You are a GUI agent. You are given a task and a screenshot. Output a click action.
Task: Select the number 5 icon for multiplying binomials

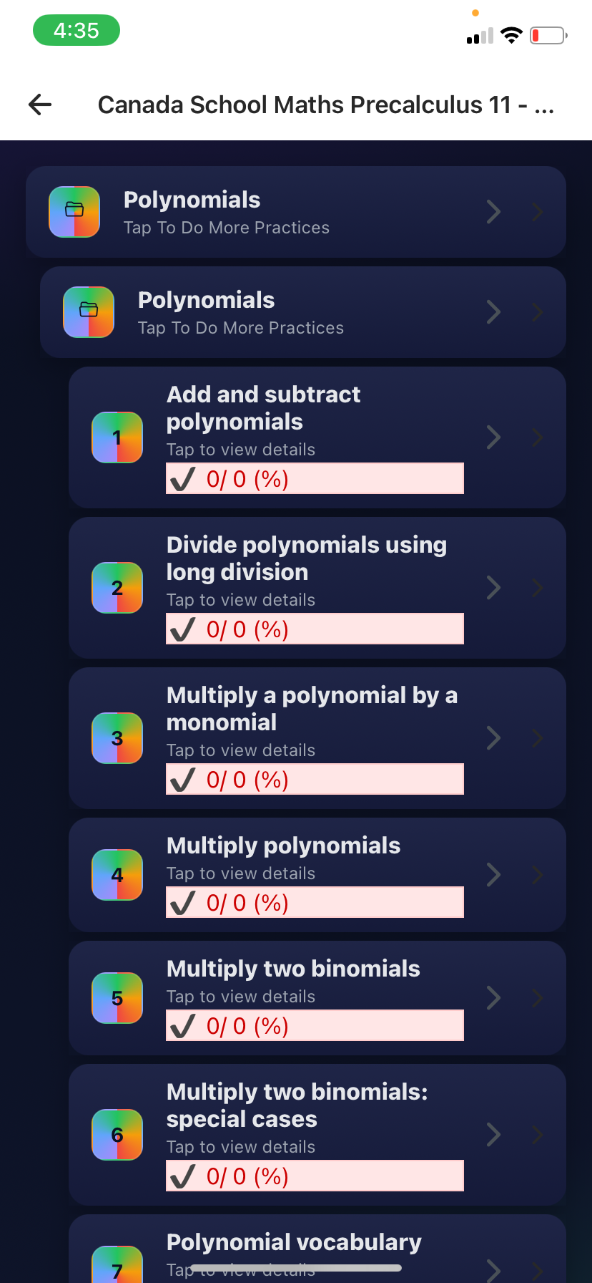coord(117,997)
